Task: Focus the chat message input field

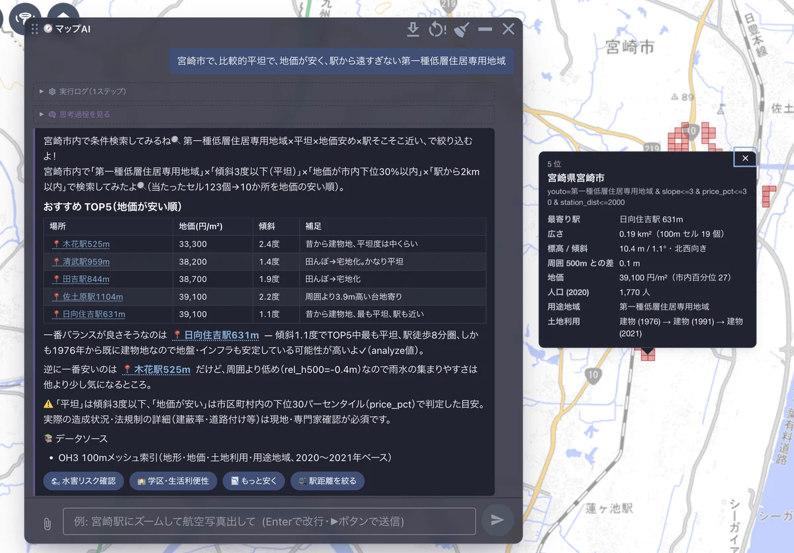Action: pos(269,521)
